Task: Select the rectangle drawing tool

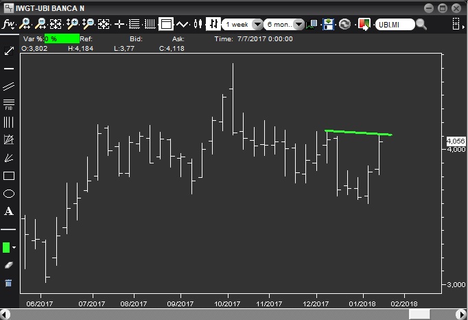Action: 9,176
